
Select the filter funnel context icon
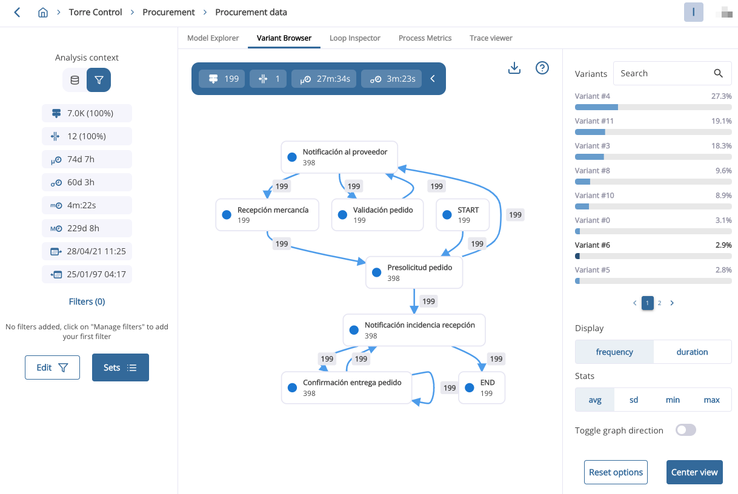tap(99, 80)
